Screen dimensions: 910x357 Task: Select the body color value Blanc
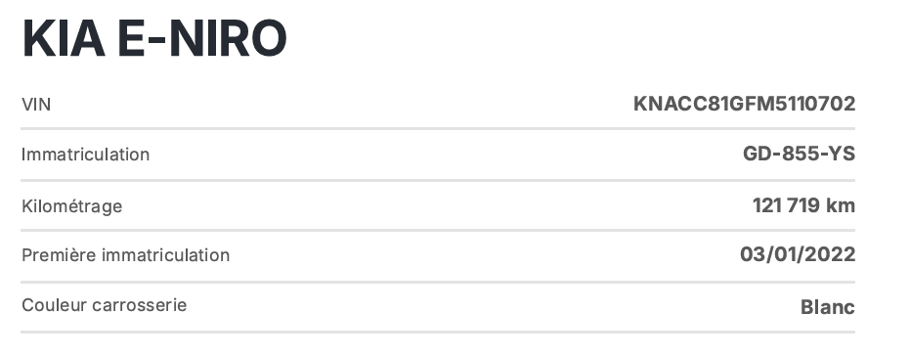click(828, 307)
